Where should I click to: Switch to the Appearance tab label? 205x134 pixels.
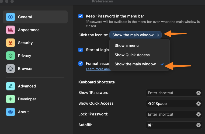[x=29, y=30]
